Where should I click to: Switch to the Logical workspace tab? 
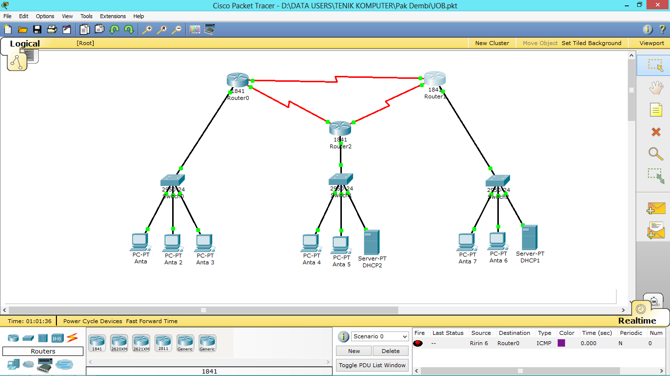tap(25, 44)
